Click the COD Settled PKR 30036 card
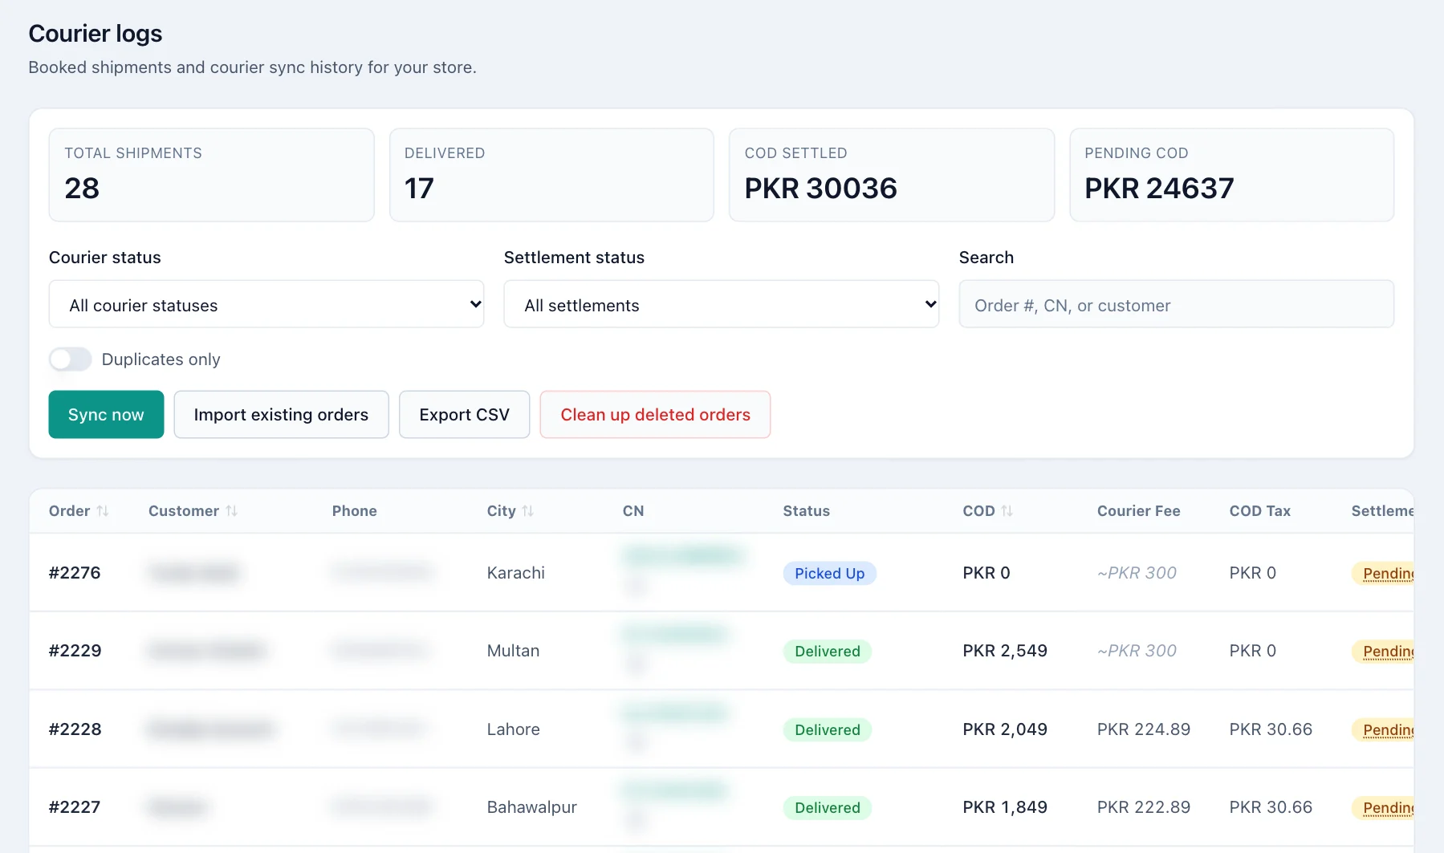Viewport: 1444px width, 853px height. 892,175
